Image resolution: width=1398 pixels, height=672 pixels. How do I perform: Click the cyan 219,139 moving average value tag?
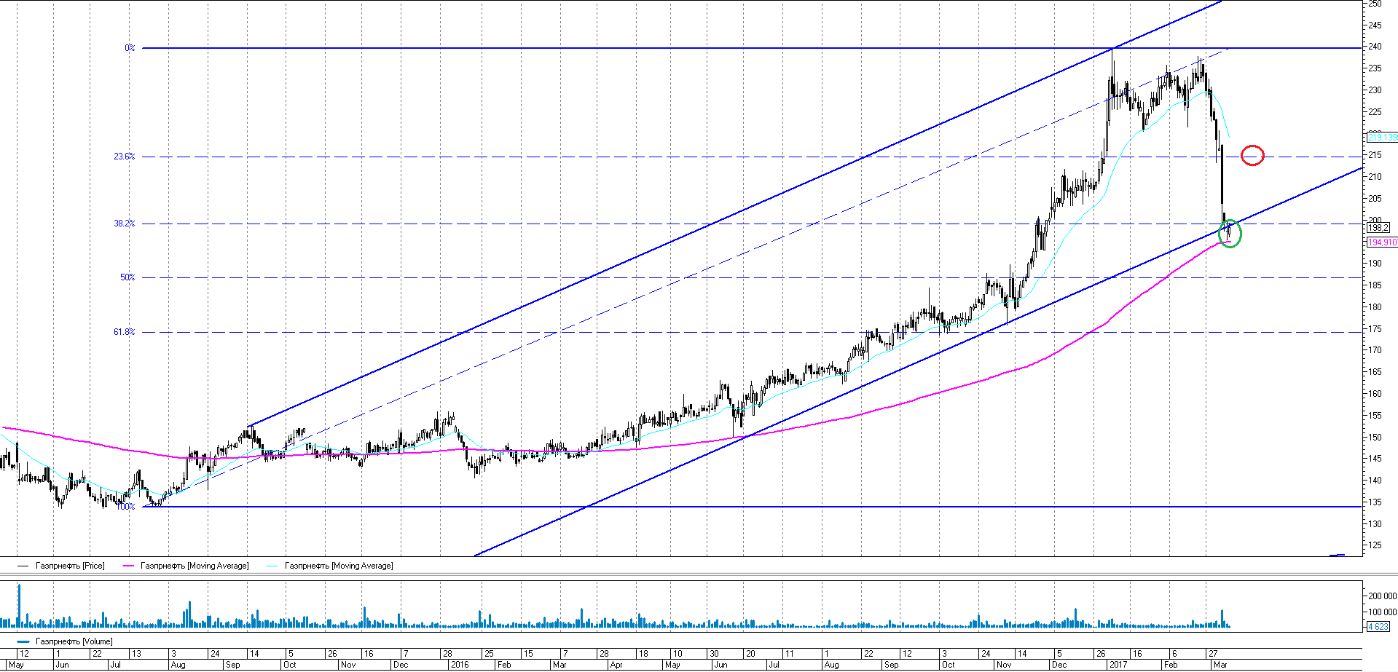point(1382,138)
